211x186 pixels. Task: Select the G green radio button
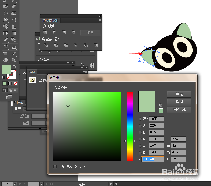[x=140, y=146]
